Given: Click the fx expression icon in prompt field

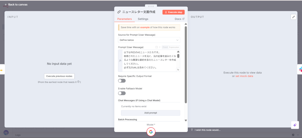Looking at the screenshot, I should tap(120, 61).
